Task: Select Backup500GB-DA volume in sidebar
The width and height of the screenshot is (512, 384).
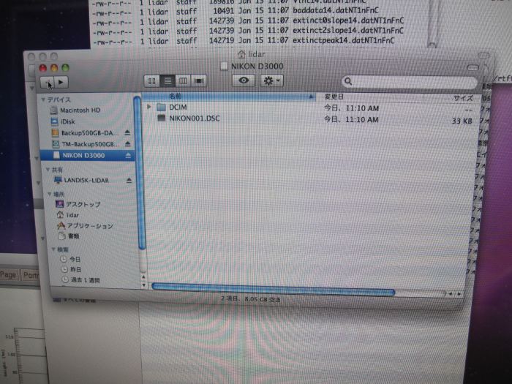Action: click(86, 133)
